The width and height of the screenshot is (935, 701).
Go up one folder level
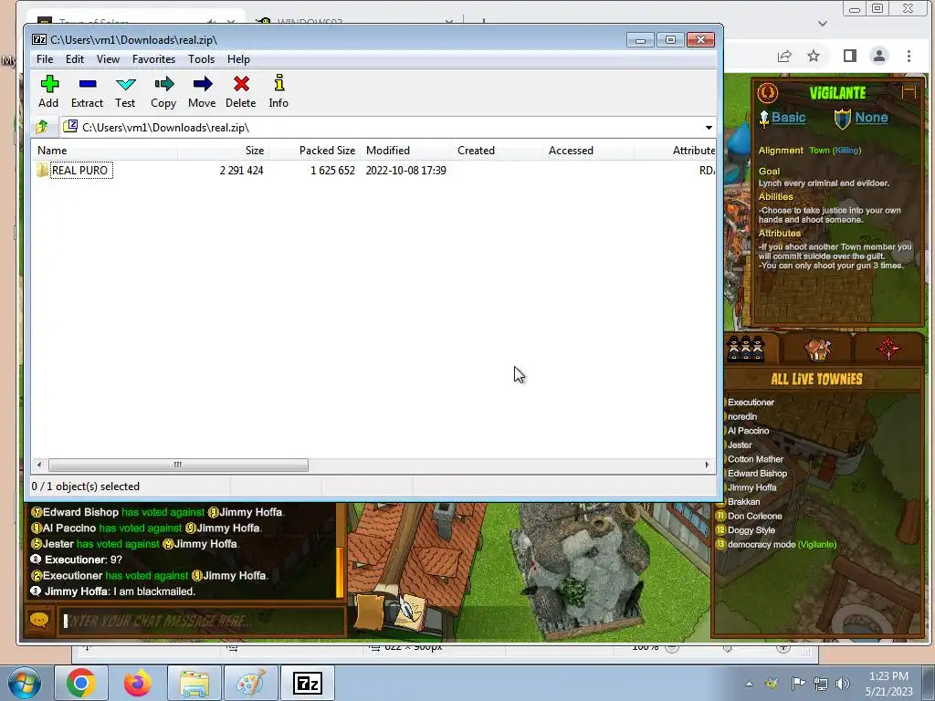pos(42,127)
